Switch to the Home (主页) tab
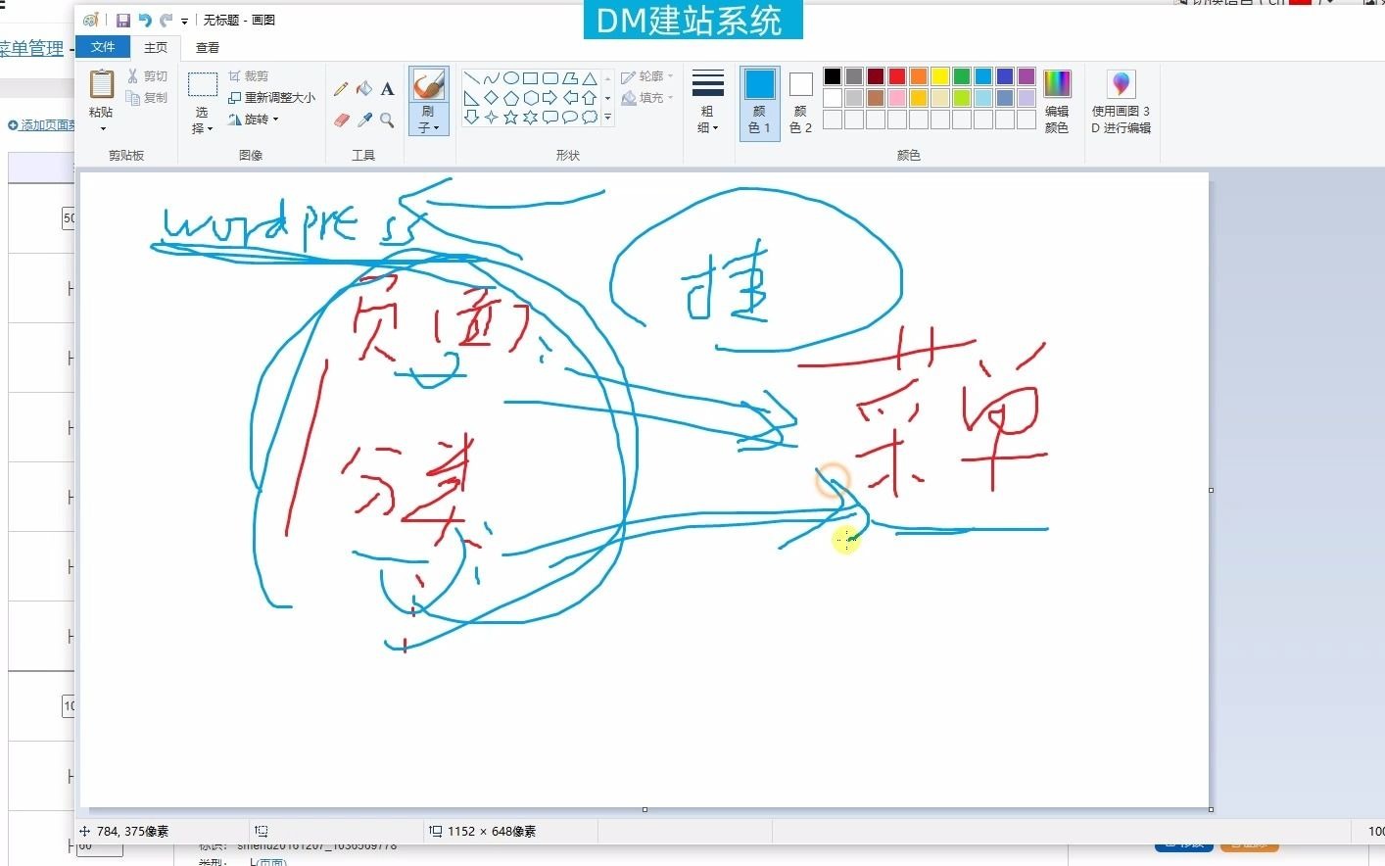This screenshot has height=866, width=1385. click(x=156, y=47)
